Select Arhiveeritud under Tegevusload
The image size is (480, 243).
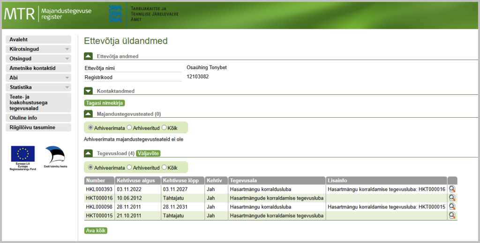click(x=129, y=167)
